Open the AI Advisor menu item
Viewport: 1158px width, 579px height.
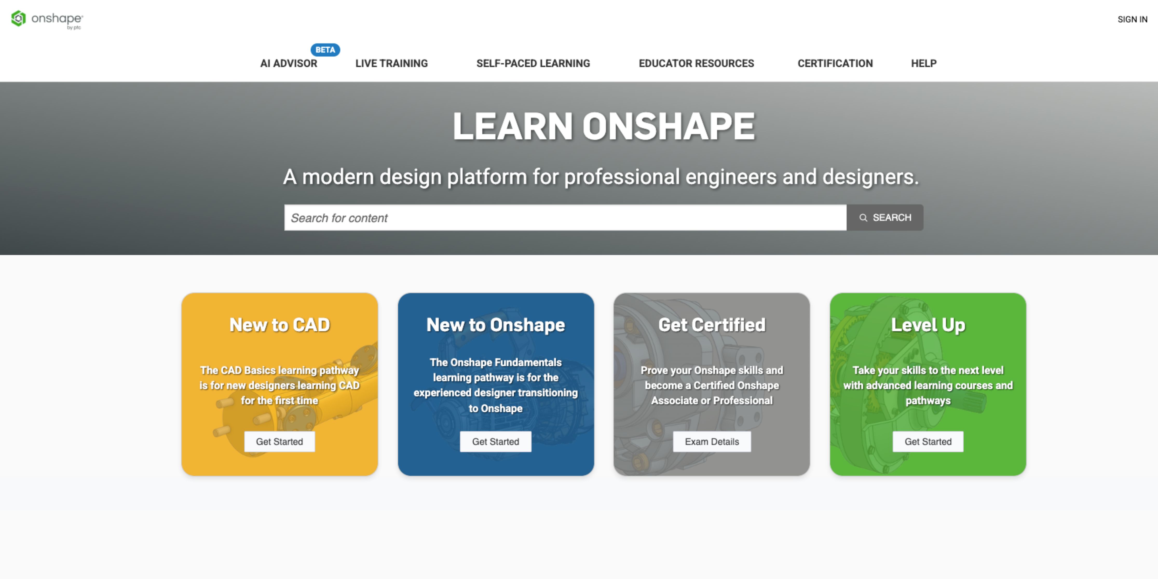click(x=289, y=63)
